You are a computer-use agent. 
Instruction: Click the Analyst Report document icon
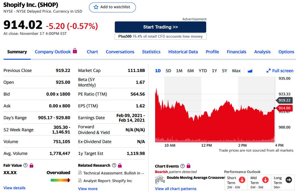point(80,181)
